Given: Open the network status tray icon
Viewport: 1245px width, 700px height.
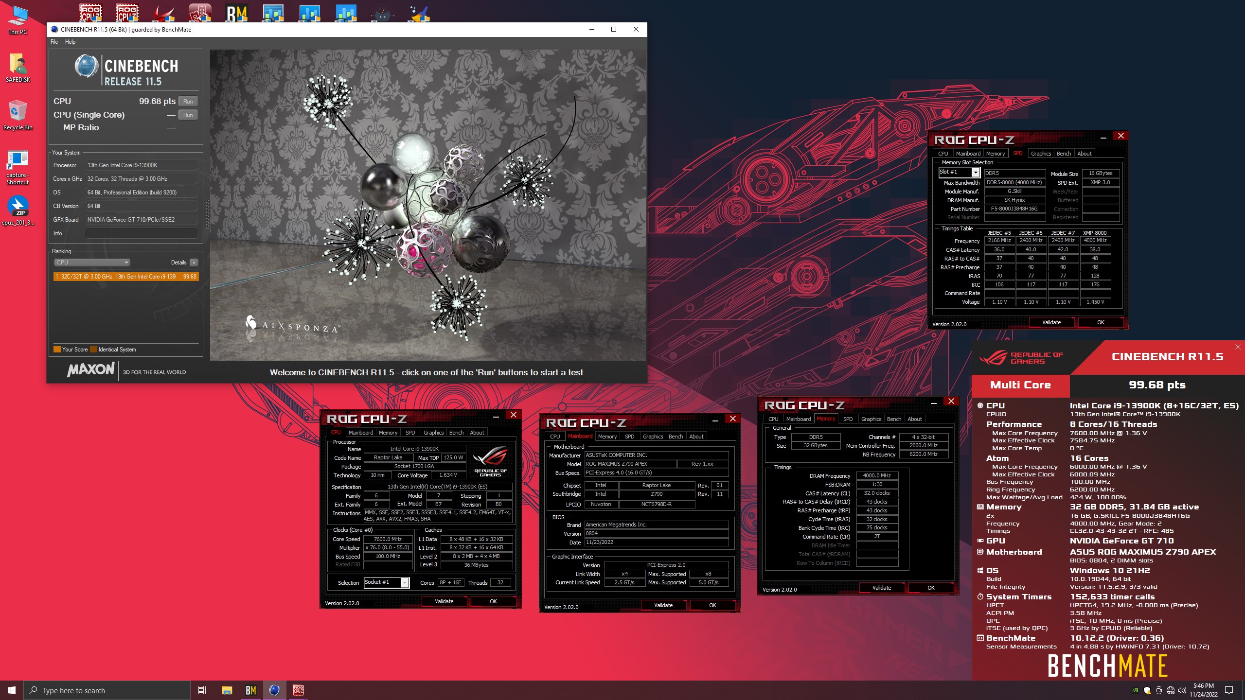Looking at the screenshot, I should [1171, 690].
